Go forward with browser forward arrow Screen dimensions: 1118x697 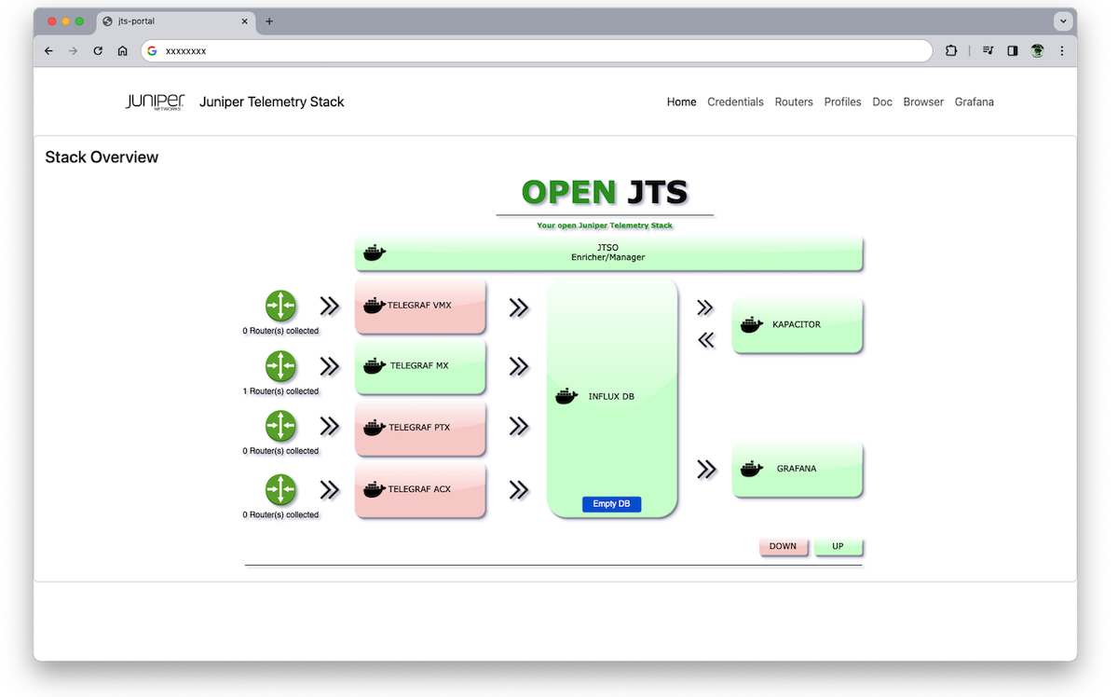pos(74,51)
